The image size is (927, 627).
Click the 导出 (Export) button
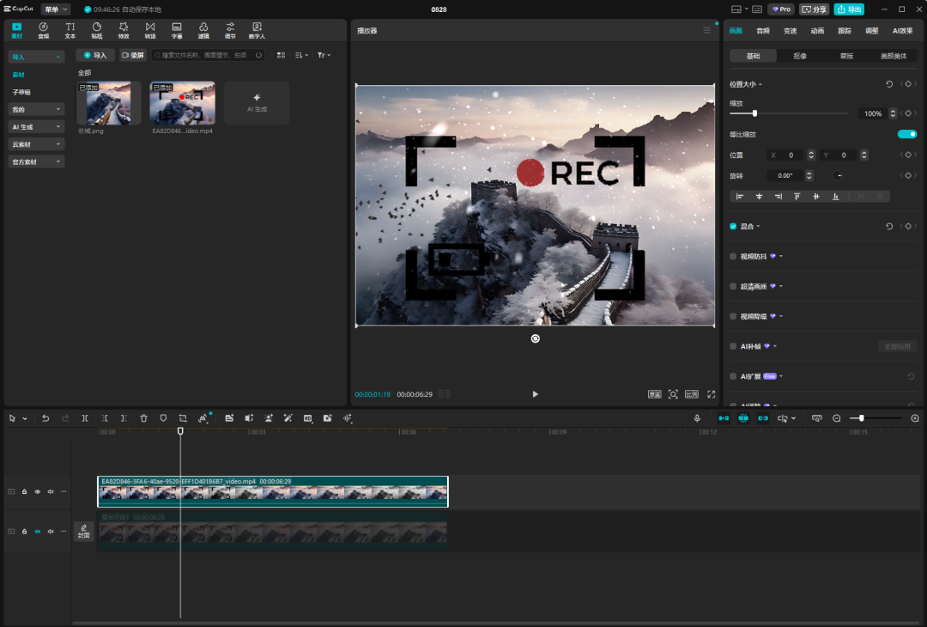[849, 9]
